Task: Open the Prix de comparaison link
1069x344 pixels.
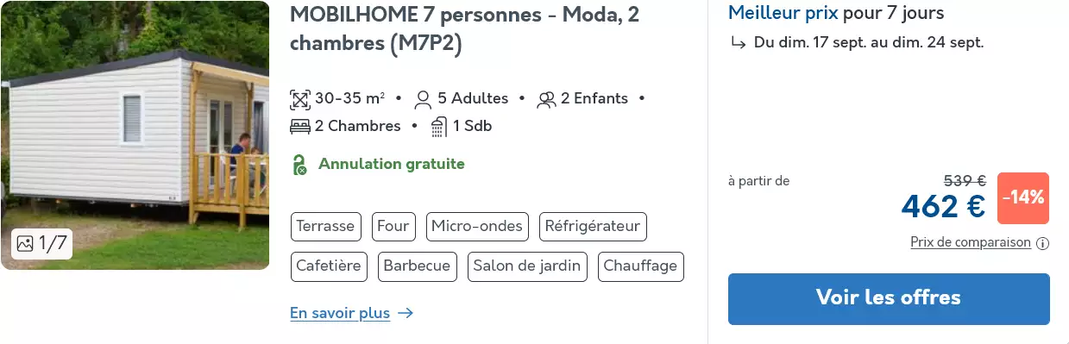Action: 971,242
